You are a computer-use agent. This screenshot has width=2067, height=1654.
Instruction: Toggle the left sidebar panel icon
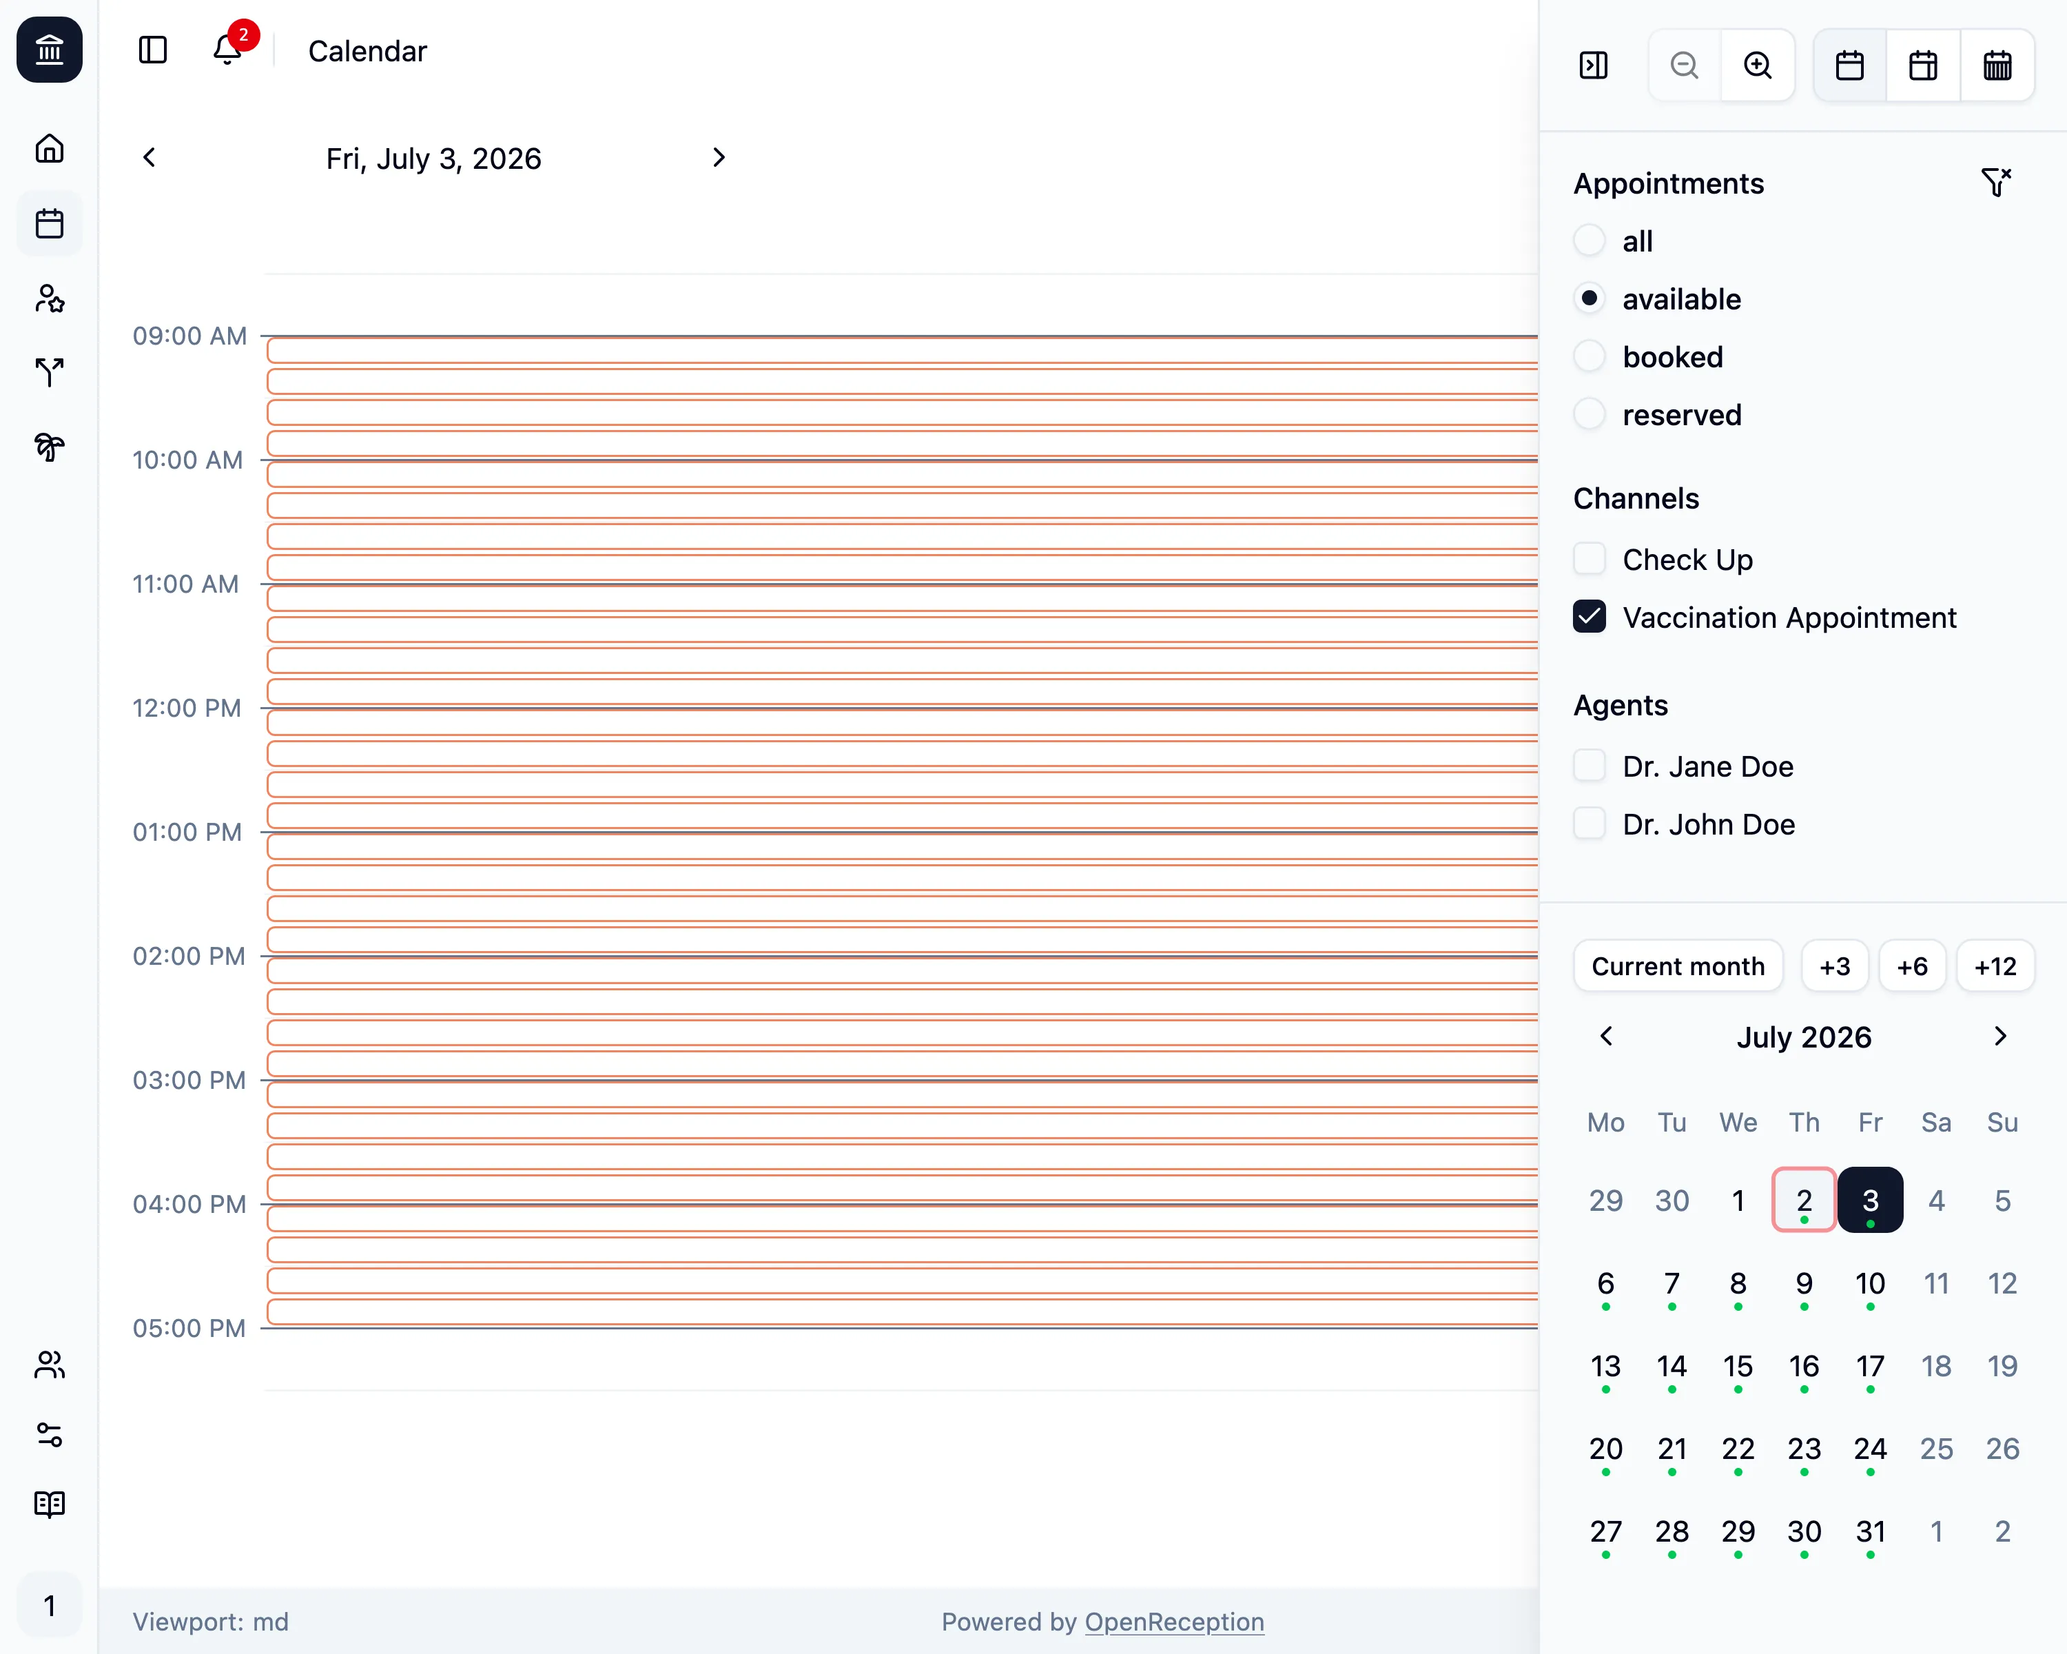152,50
